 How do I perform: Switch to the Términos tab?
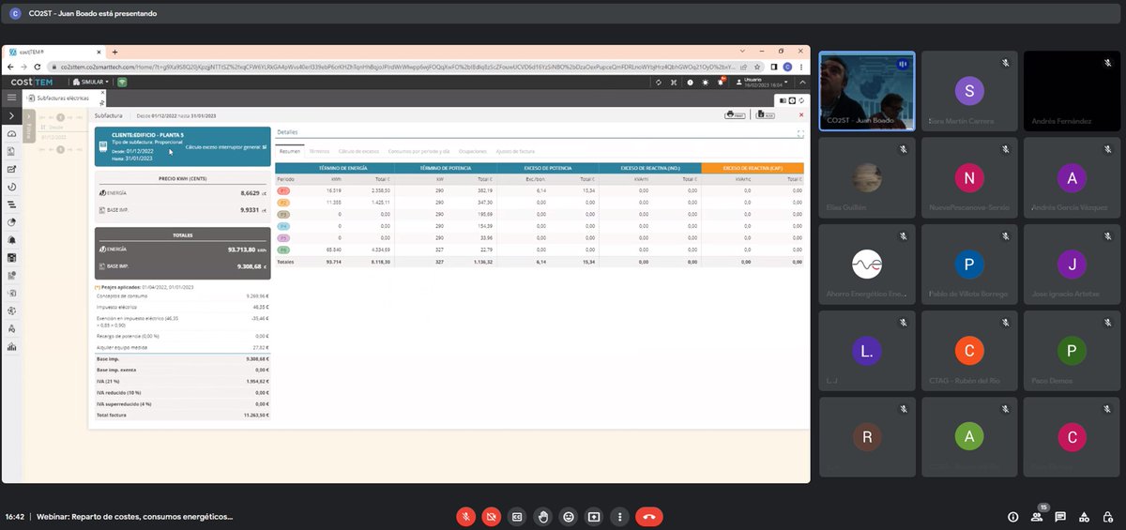pyautogui.click(x=319, y=150)
